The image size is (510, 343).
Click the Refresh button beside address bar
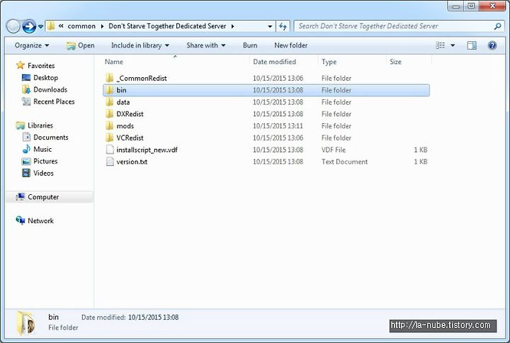283,26
